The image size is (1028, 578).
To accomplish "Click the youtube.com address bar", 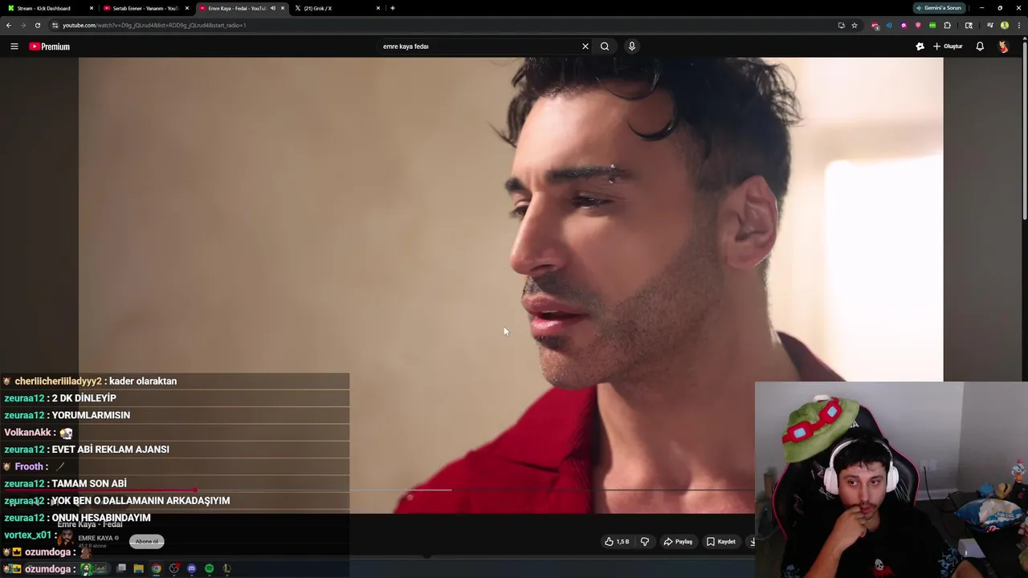I will (442, 25).
